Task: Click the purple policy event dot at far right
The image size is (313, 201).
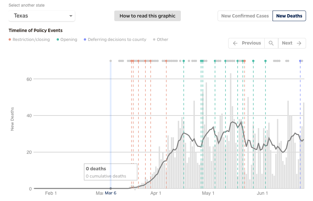Action: click(x=300, y=61)
